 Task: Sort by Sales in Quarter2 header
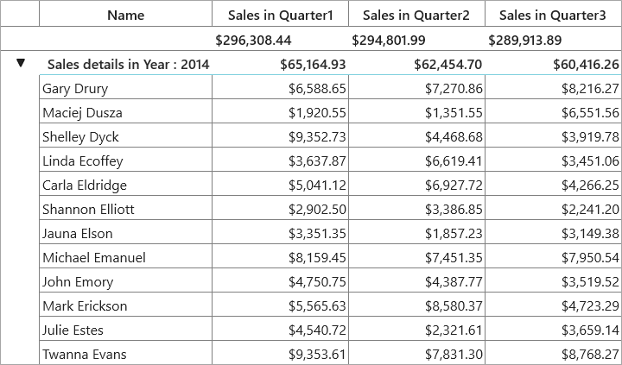tap(416, 15)
